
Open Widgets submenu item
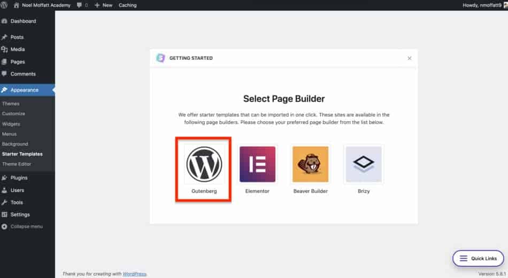coord(11,124)
